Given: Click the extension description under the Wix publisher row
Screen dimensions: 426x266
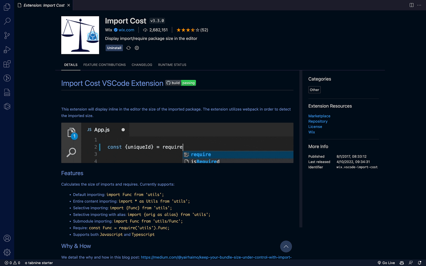Looking at the screenshot, I should [151, 39].
